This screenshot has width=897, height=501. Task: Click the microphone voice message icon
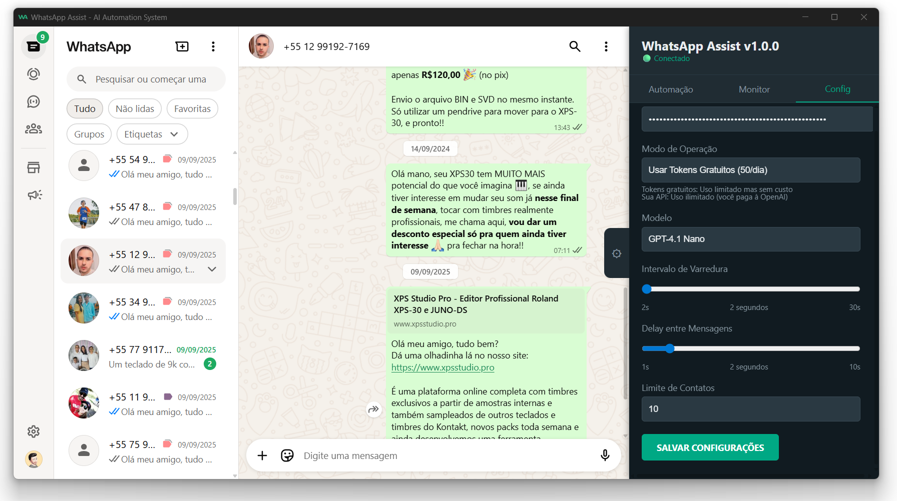tap(605, 455)
